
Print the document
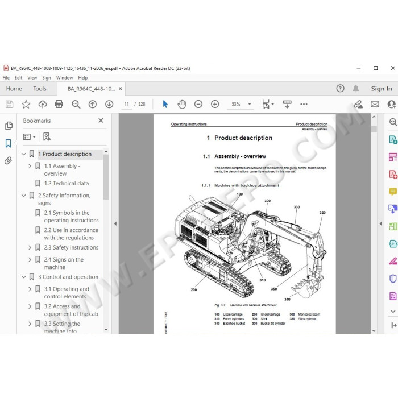coord(59,104)
